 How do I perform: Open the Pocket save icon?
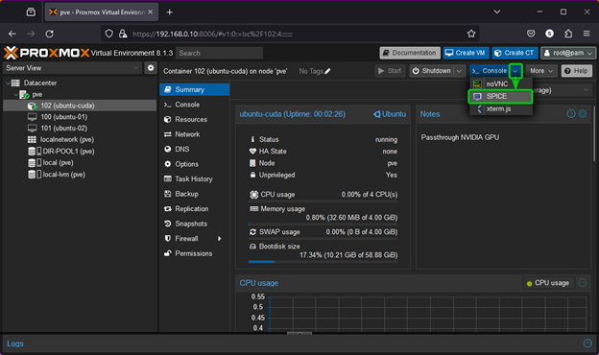(x=531, y=34)
